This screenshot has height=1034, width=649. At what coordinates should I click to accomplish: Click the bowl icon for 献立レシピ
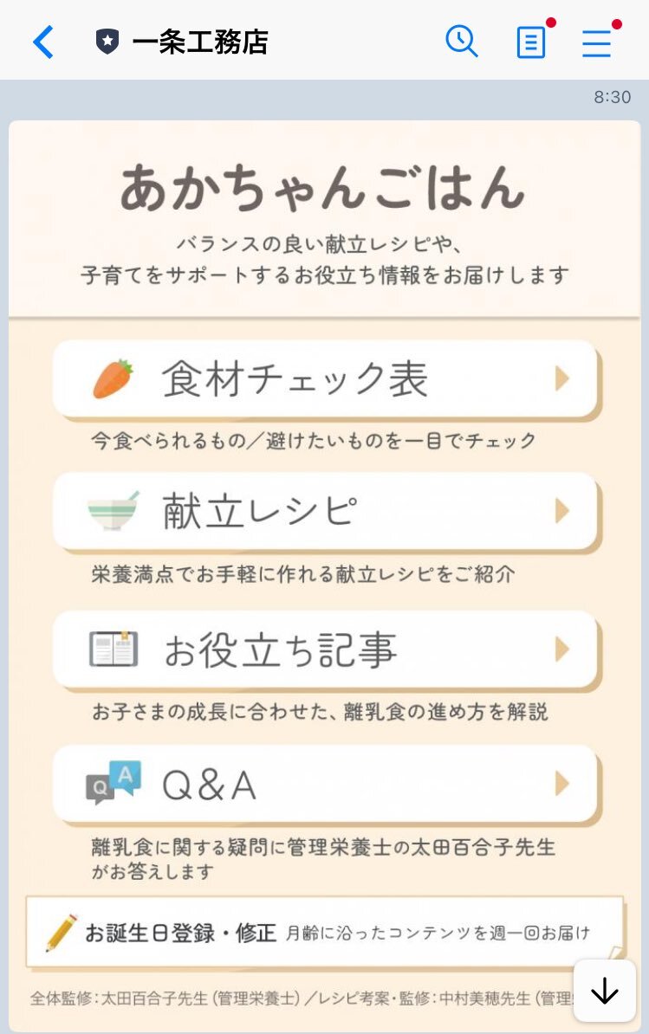114,511
